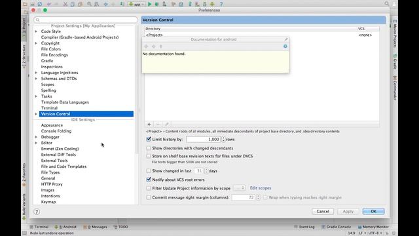The height and width of the screenshot is (236, 419).
Task: Open the TODO tool window tab
Action: tap(120, 227)
